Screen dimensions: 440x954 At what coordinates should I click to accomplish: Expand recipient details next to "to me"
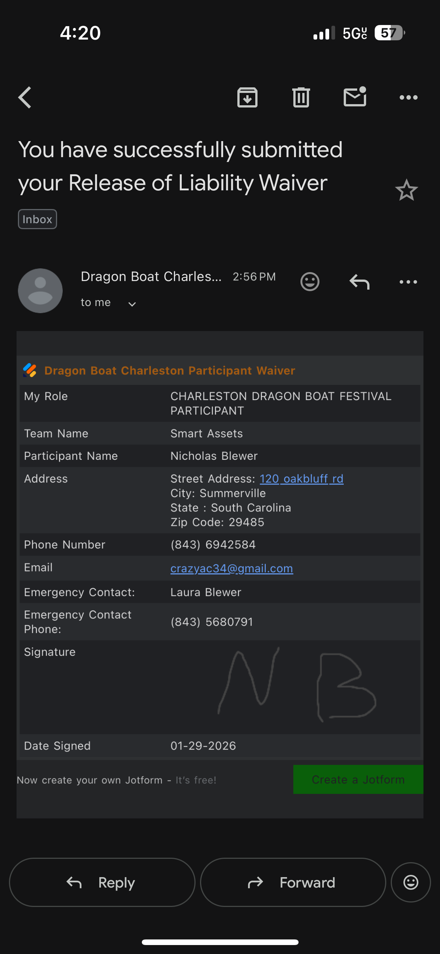[132, 304]
